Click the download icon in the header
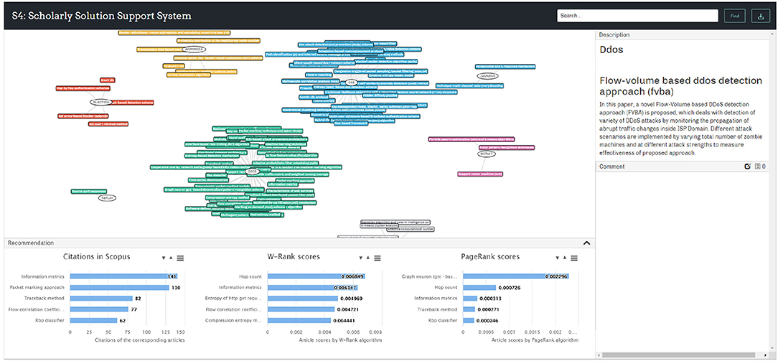The image size is (778, 361). (x=761, y=16)
